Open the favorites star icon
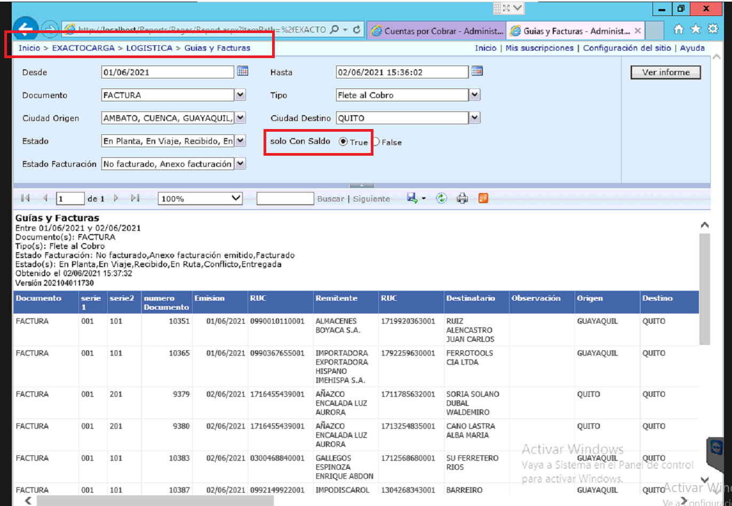The height and width of the screenshot is (506, 732). 696,29
